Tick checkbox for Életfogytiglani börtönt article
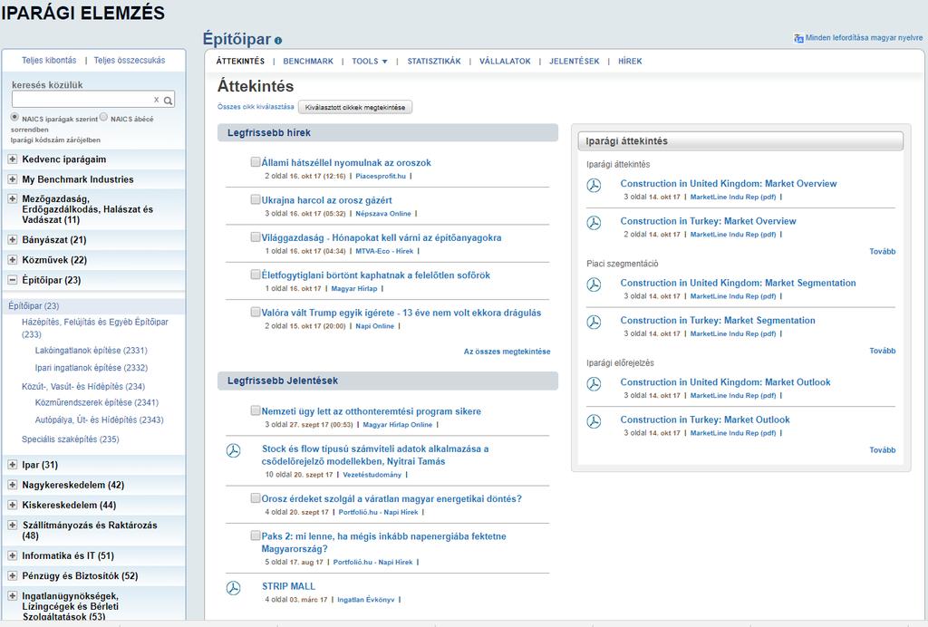This screenshot has height=627, width=928. coord(255,275)
